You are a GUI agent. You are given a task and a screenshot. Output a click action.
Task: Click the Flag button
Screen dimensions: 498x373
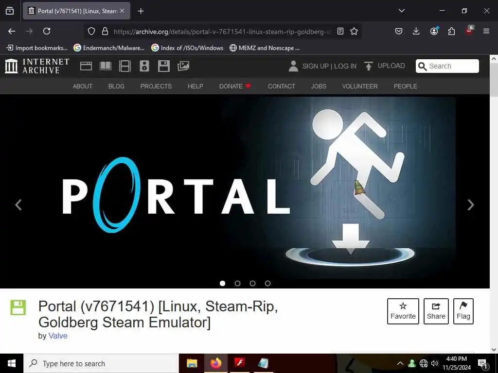point(463,311)
